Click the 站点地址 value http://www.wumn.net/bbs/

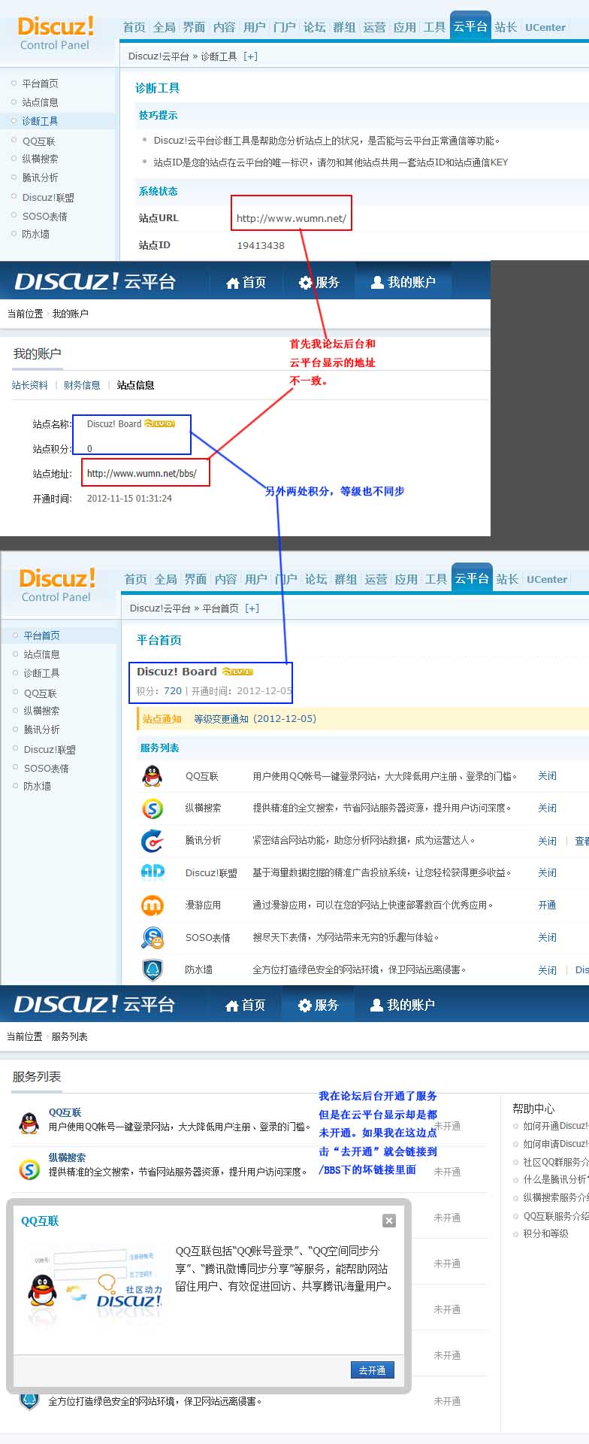click(141, 474)
